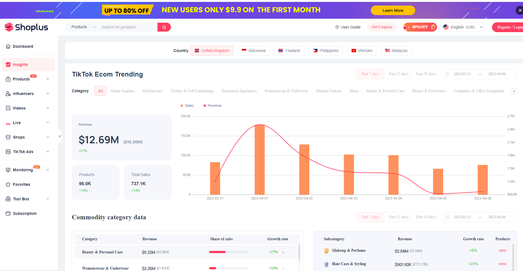This screenshot has height=271, width=523.
Task: Click the Beauty & Personal Care share of sales bar
Action: click(228, 252)
